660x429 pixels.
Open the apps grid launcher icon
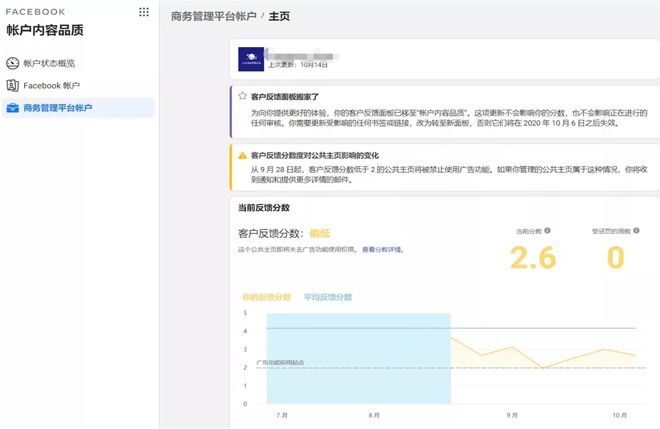tap(143, 11)
